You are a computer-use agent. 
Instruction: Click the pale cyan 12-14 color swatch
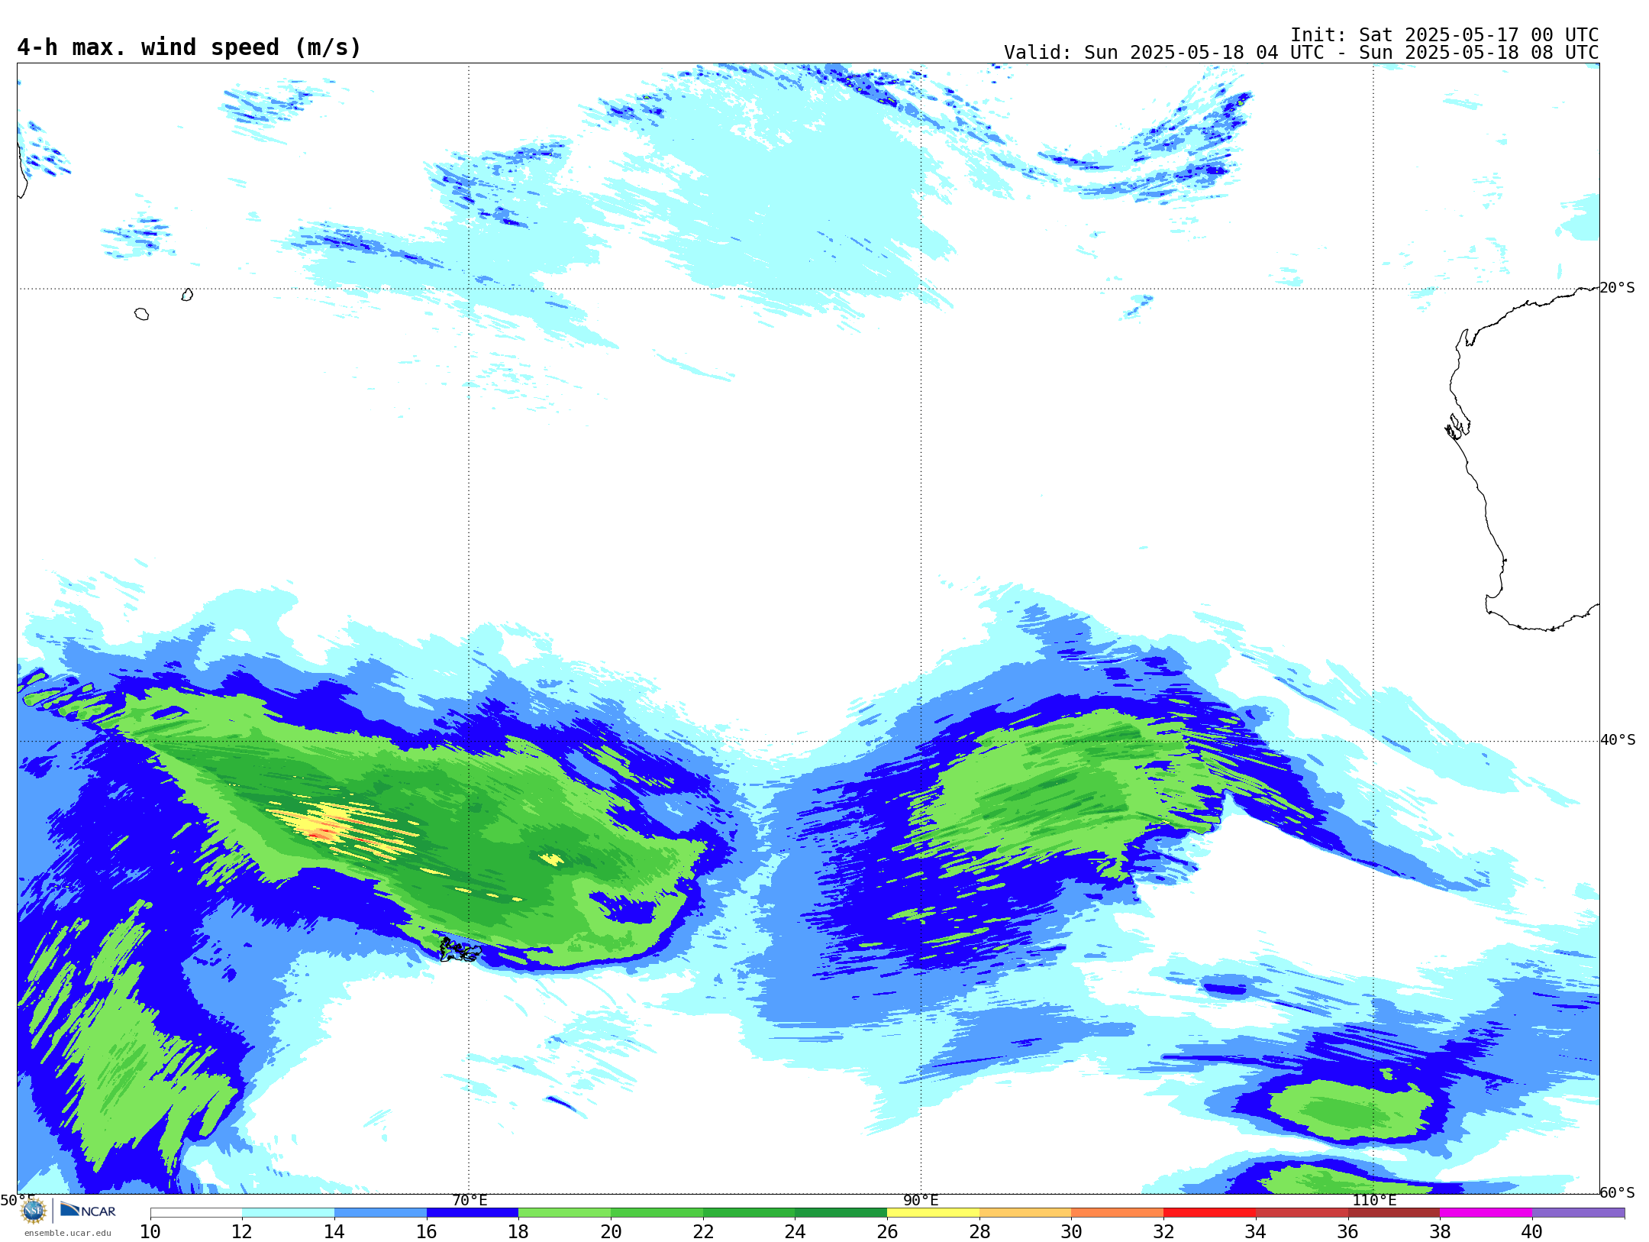(x=289, y=1212)
